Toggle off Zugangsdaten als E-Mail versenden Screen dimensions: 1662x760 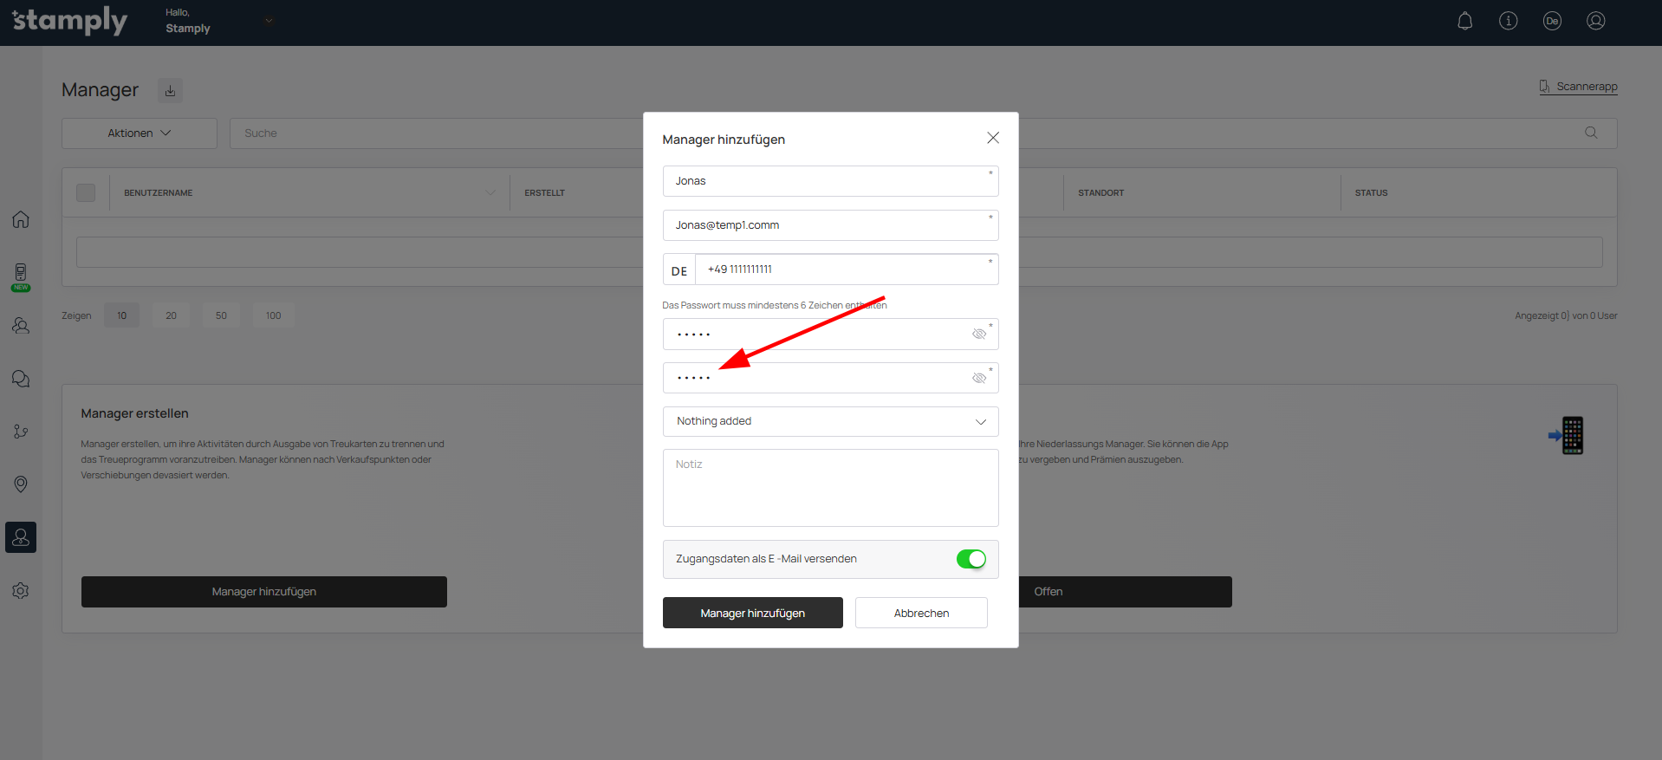click(x=971, y=559)
